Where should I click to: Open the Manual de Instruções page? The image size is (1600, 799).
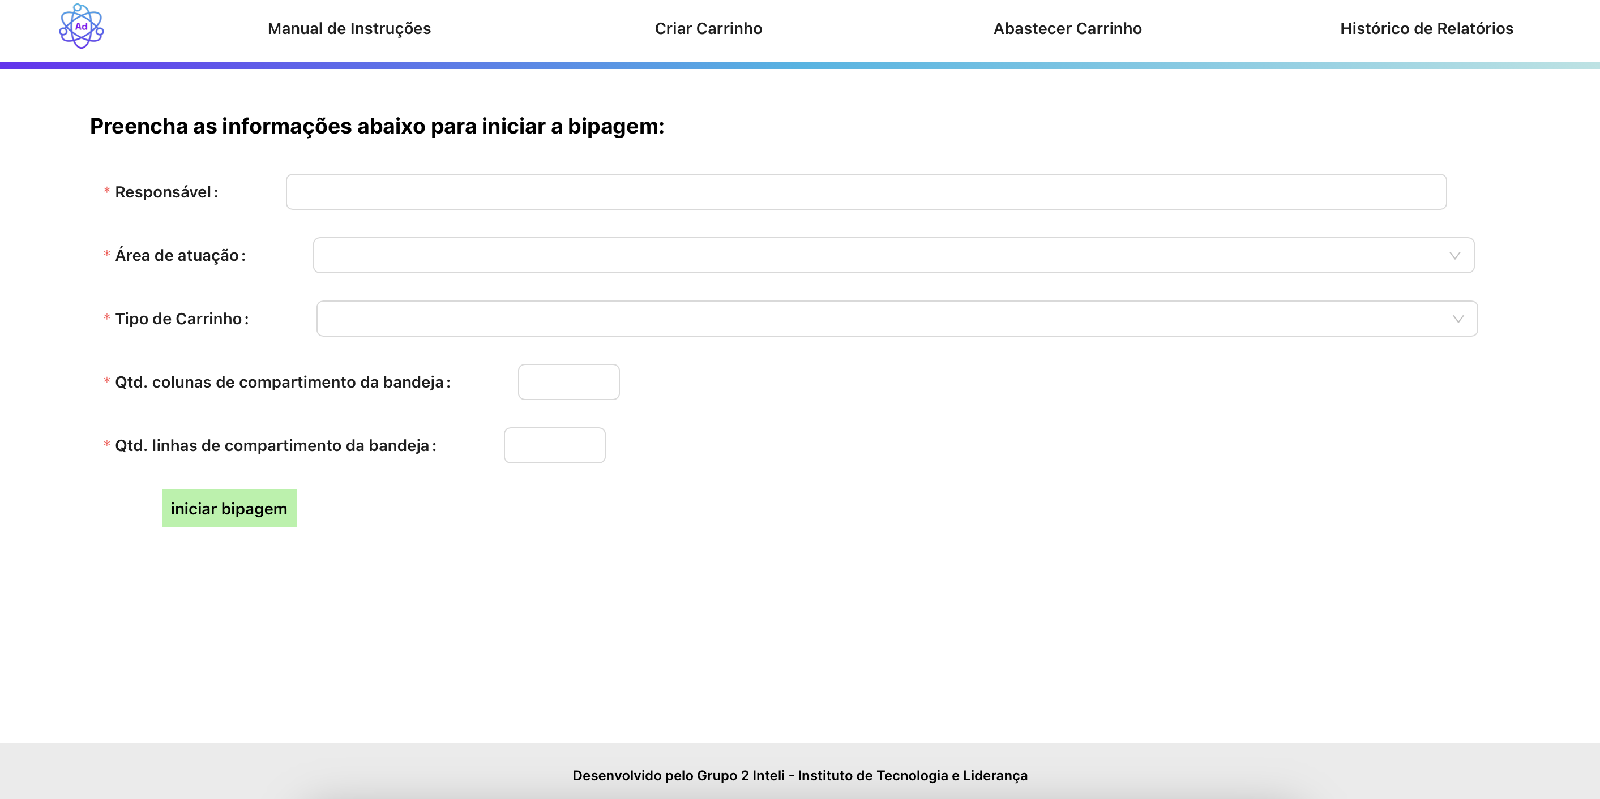coord(349,28)
